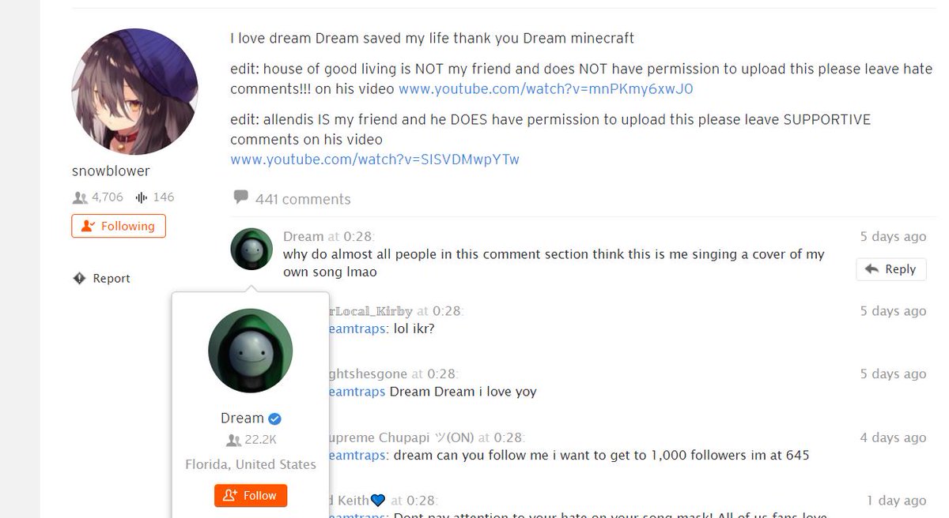Reply to Dream's comment
Screen dimensions: 949x518
(890, 269)
